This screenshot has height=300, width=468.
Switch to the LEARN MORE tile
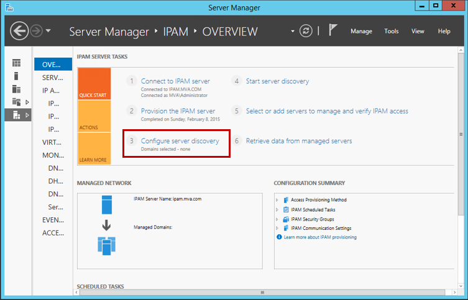[94, 148]
